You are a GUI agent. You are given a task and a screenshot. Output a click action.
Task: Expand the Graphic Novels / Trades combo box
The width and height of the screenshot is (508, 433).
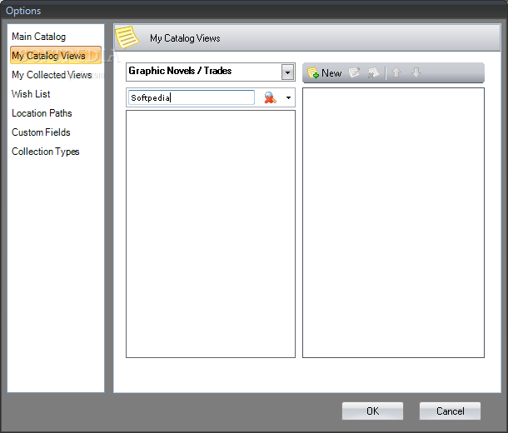click(287, 72)
